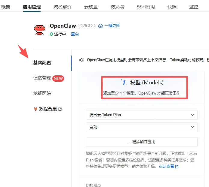Click the external icon after 点此查看
209x187 pixels.
point(177,167)
